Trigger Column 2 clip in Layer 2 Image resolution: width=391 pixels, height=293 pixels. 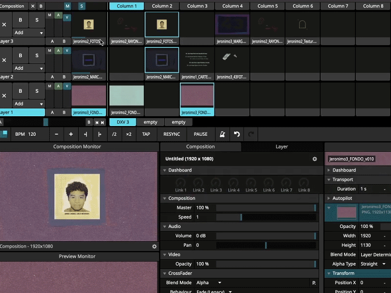tap(162, 60)
